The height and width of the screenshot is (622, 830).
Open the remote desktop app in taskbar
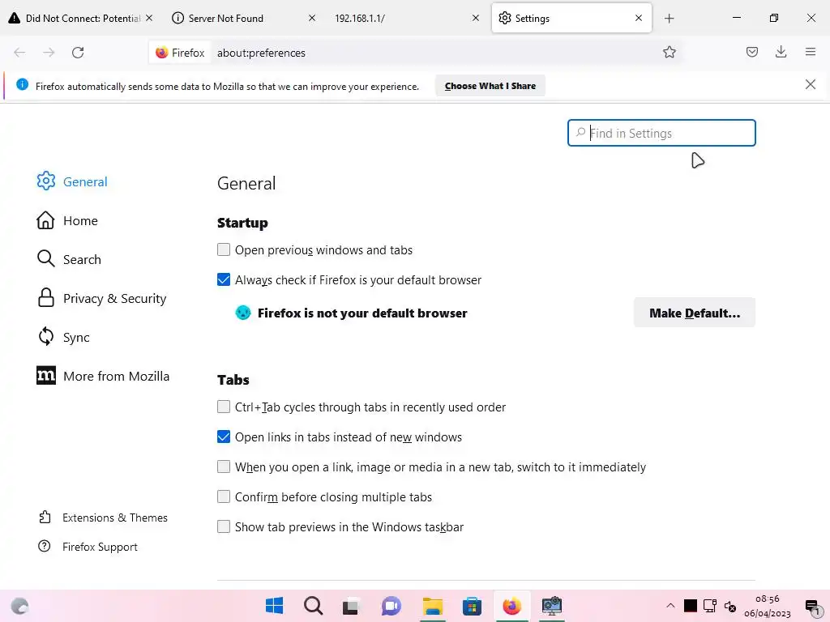(551, 606)
